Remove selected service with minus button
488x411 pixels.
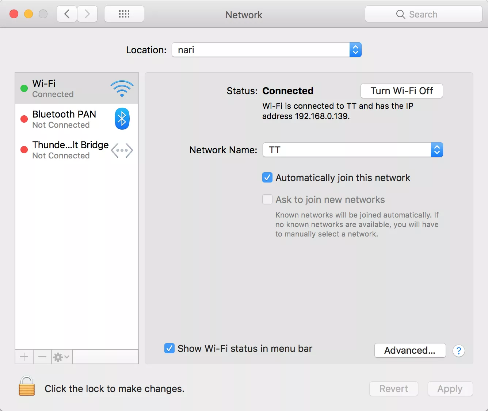click(42, 357)
